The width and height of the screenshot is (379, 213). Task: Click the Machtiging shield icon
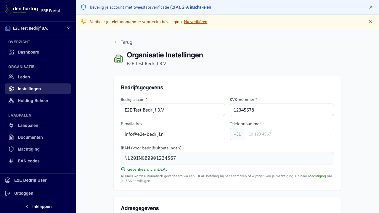[11, 149]
